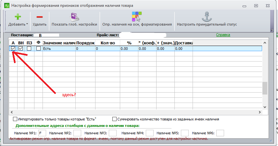Maximize the settings window
Image resolution: width=278 pixels, height=146 pixels.
[x=256, y=6]
